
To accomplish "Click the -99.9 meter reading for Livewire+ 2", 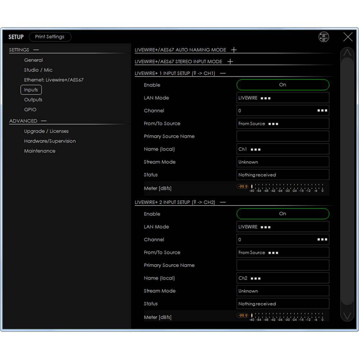I will pyautogui.click(x=242, y=316).
